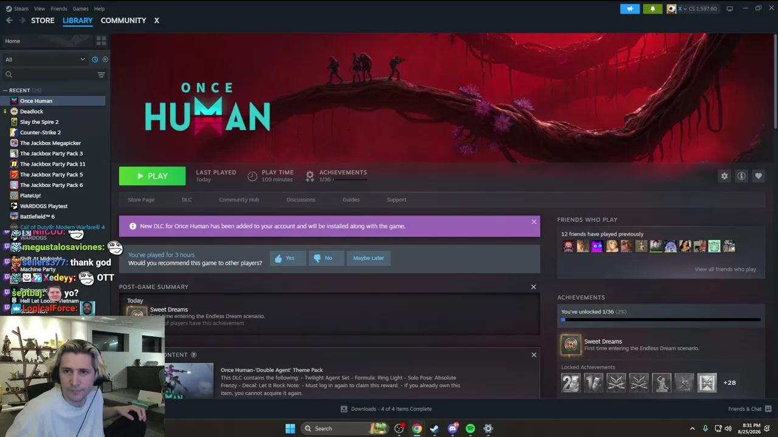Go back using the Steam back arrow
Viewport: 778px width, 437px height.
coord(9,21)
